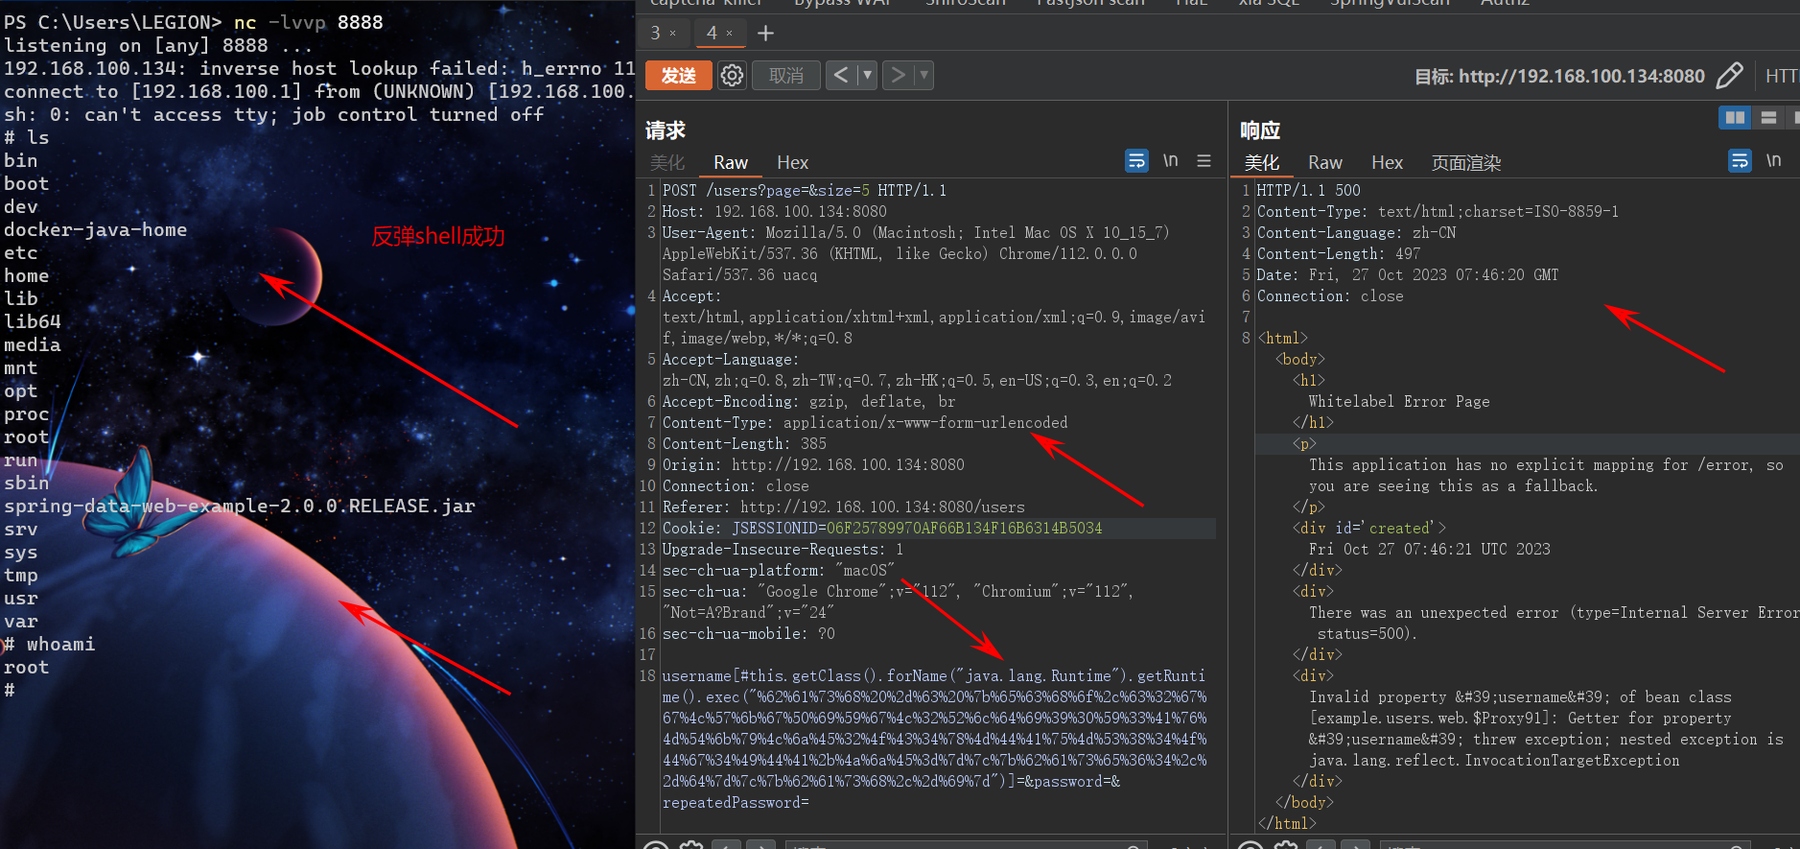
Task: Toggle word wrap in the request panel
Action: pyautogui.click(x=1136, y=160)
